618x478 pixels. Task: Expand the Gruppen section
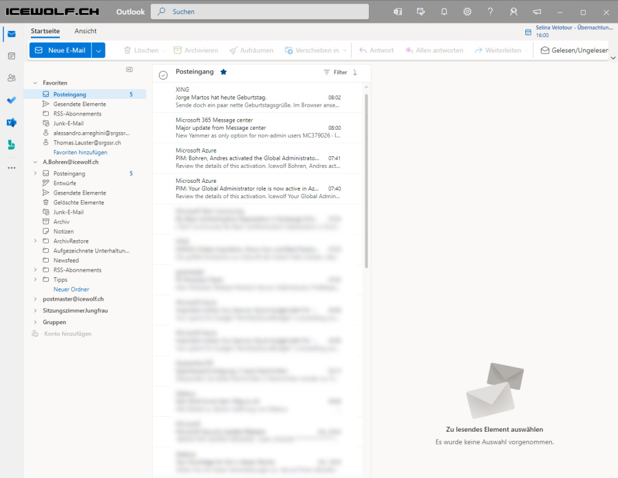[x=35, y=322]
